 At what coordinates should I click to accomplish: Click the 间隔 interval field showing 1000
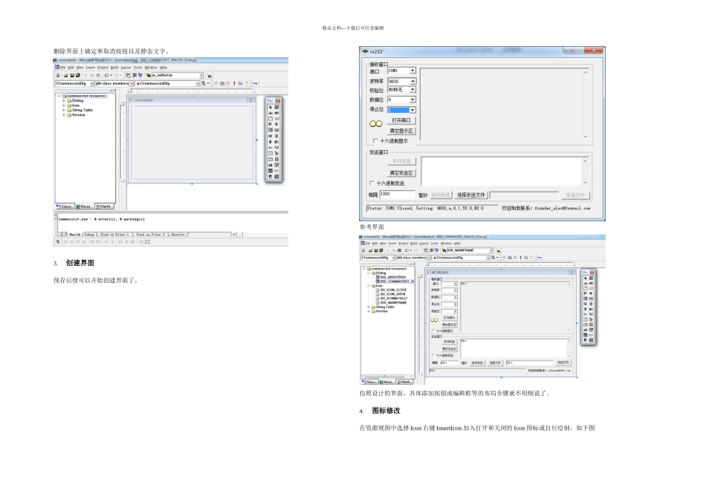point(396,194)
